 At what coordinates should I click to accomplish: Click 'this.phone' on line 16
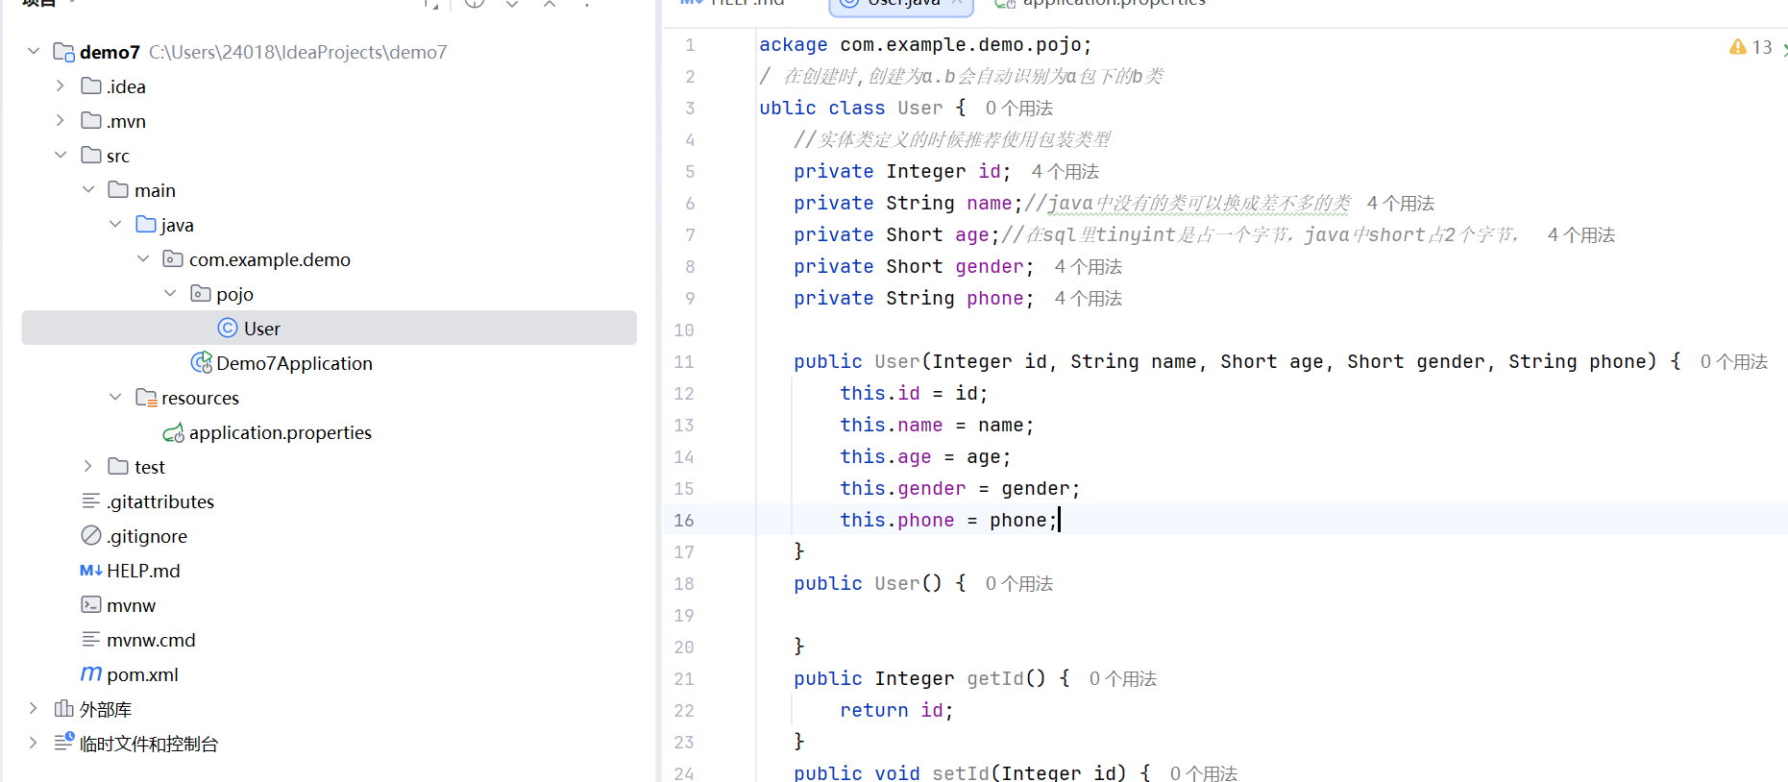click(897, 520)
